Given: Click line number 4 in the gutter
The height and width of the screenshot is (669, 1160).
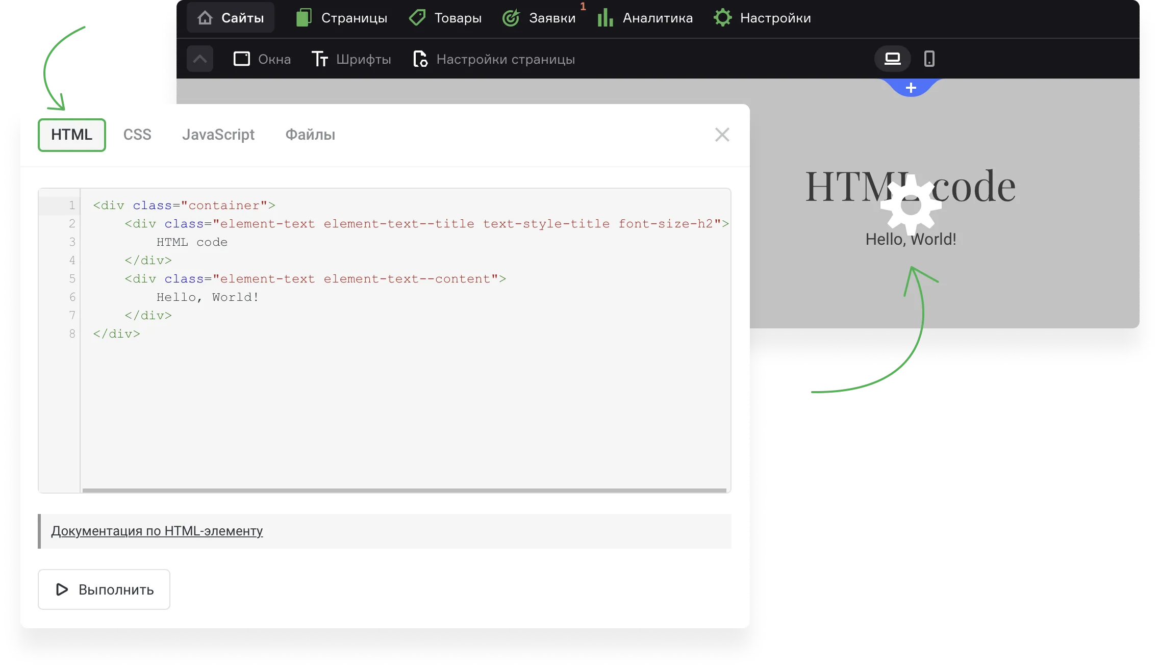Looking at the screenshot, I should [x=72, y=261].
